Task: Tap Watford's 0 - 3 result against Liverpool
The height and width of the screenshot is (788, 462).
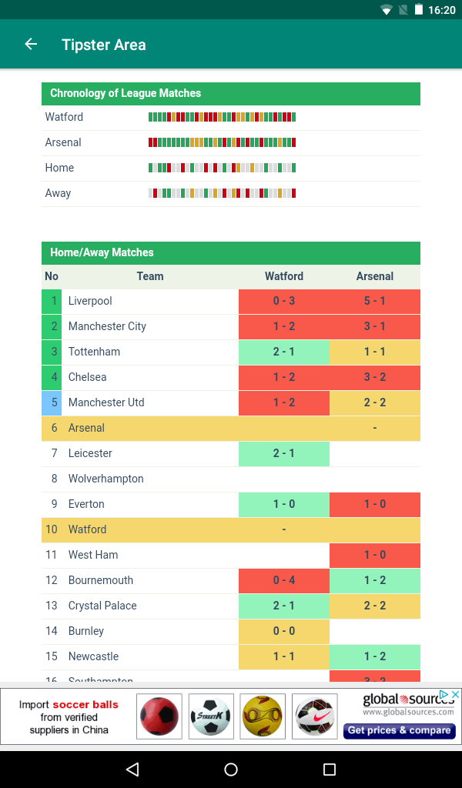Action: click(x=284, y=302)
